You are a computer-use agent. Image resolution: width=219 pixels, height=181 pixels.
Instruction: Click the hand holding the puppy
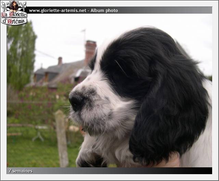point(169,161)
